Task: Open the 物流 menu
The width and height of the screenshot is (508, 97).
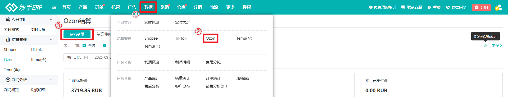Action: click(214, 7)
